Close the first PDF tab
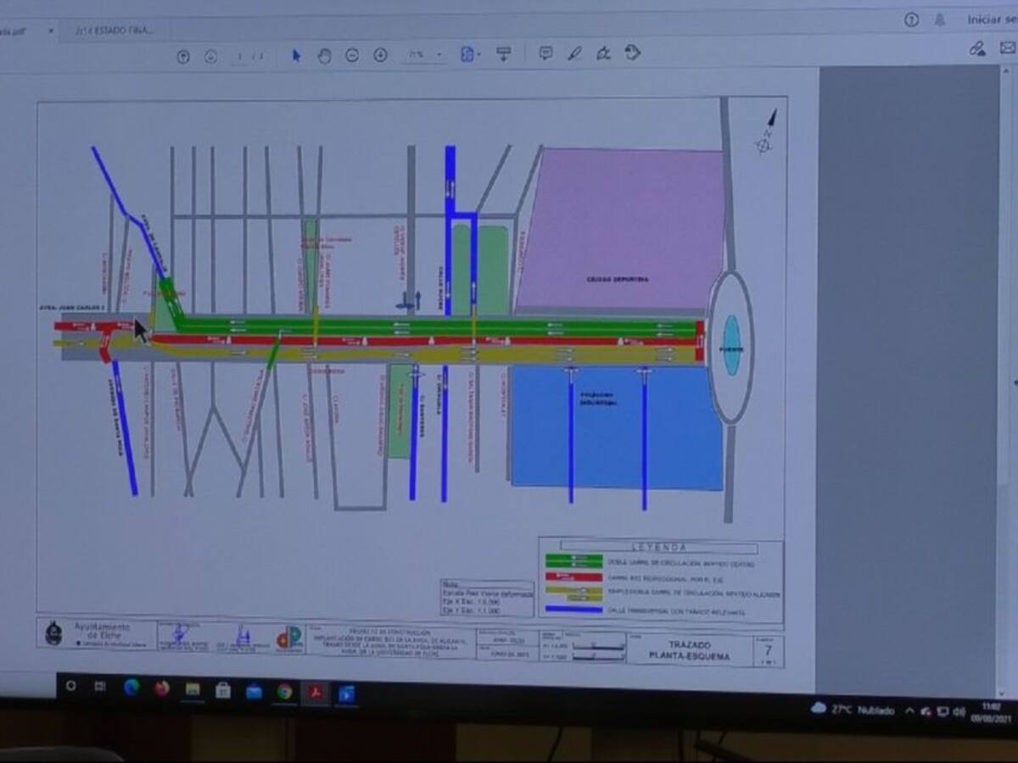This screenshot has height=763, width=1018. (x=50, y=31)
